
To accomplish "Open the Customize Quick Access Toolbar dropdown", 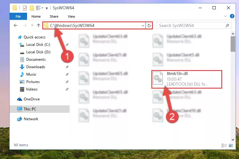I will (47, 8).
